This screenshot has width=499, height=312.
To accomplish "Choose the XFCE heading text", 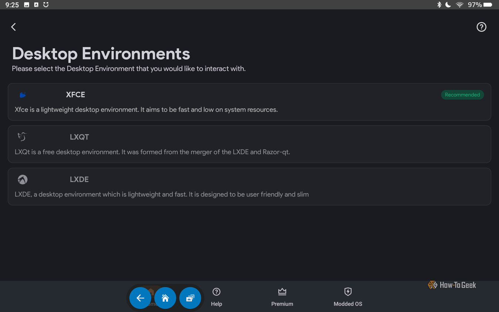I will (x=75, y=95).
